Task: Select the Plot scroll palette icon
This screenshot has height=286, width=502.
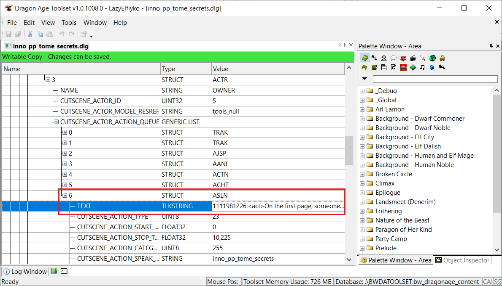Action: click(374, 67)
